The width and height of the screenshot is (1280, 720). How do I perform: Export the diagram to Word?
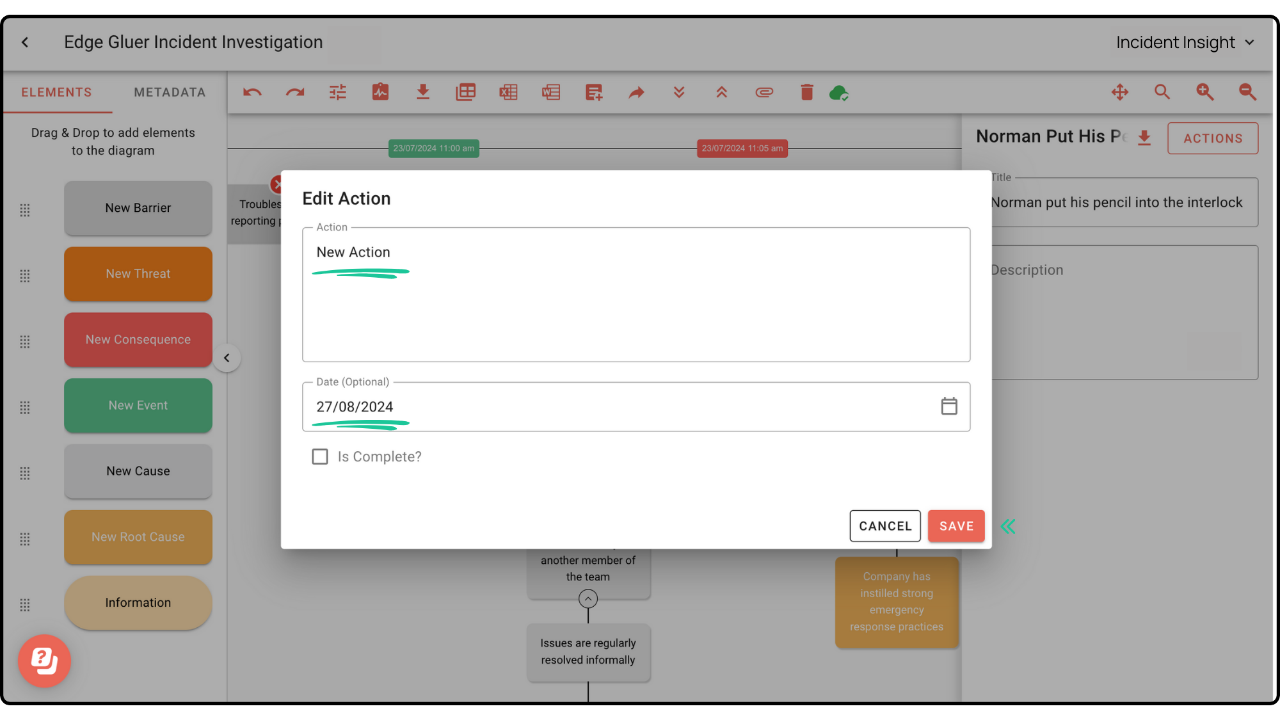click(551, 92)
